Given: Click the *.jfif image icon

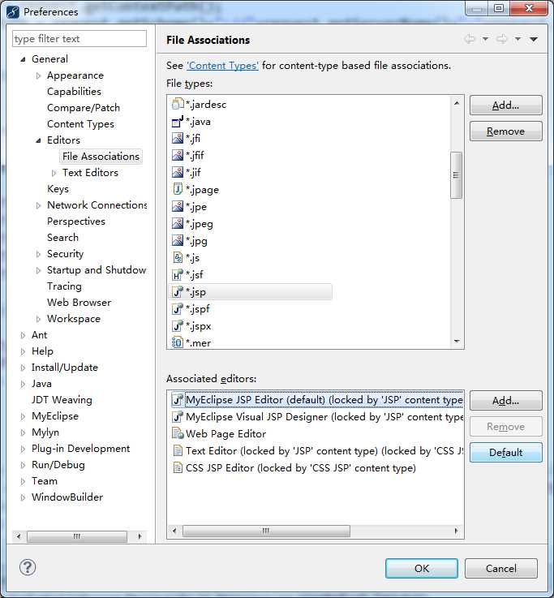Looking at the screenshot, I should pos(178,155).
